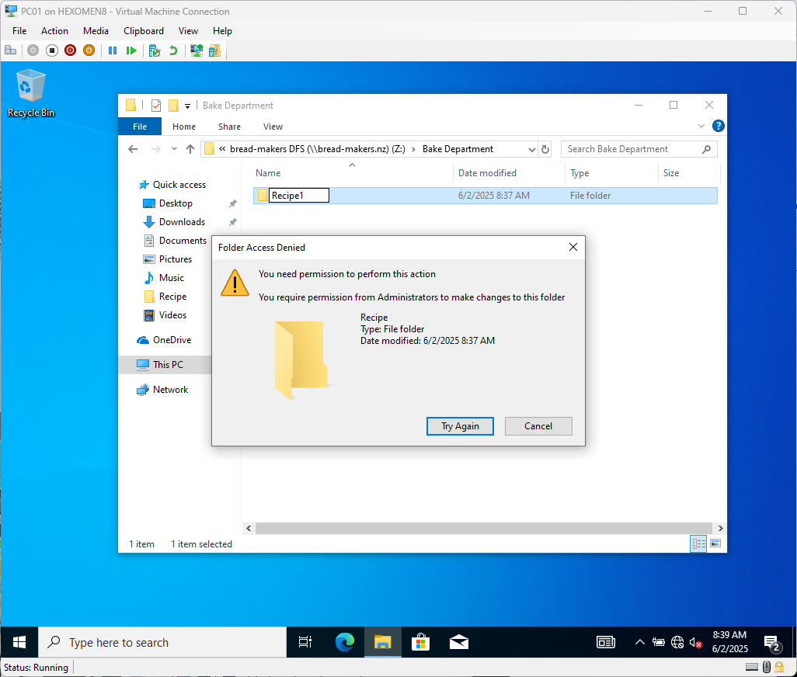Open Customize Quick Access Toolbar dropdown

pos(187,106)
